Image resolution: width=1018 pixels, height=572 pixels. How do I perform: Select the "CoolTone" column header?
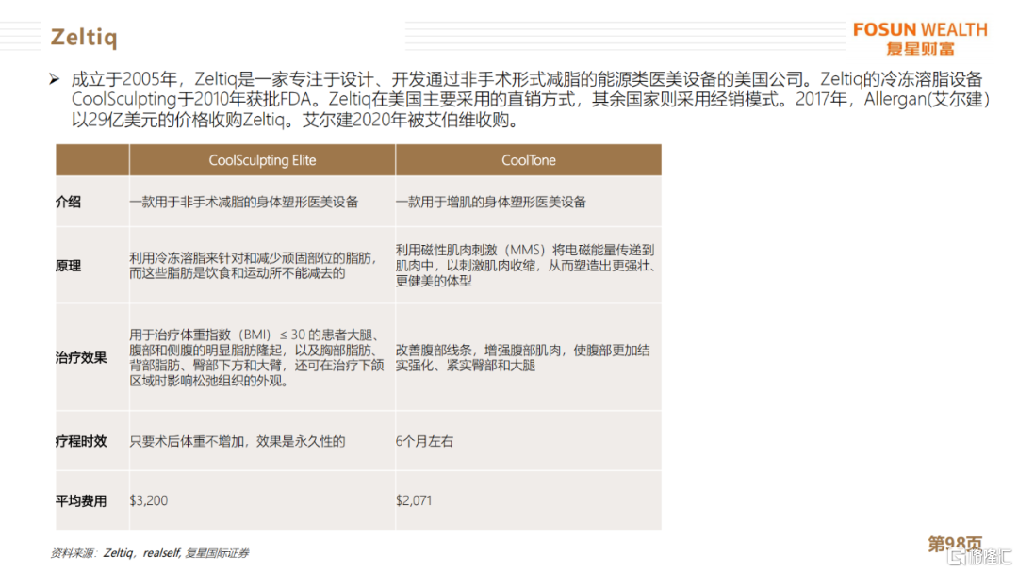pos(529,160)
